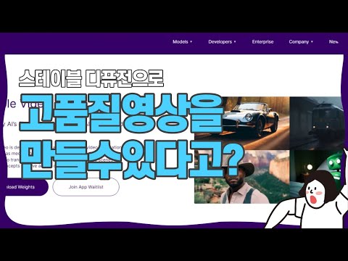Select the man in hat video thumbnail

click(241, 177)
